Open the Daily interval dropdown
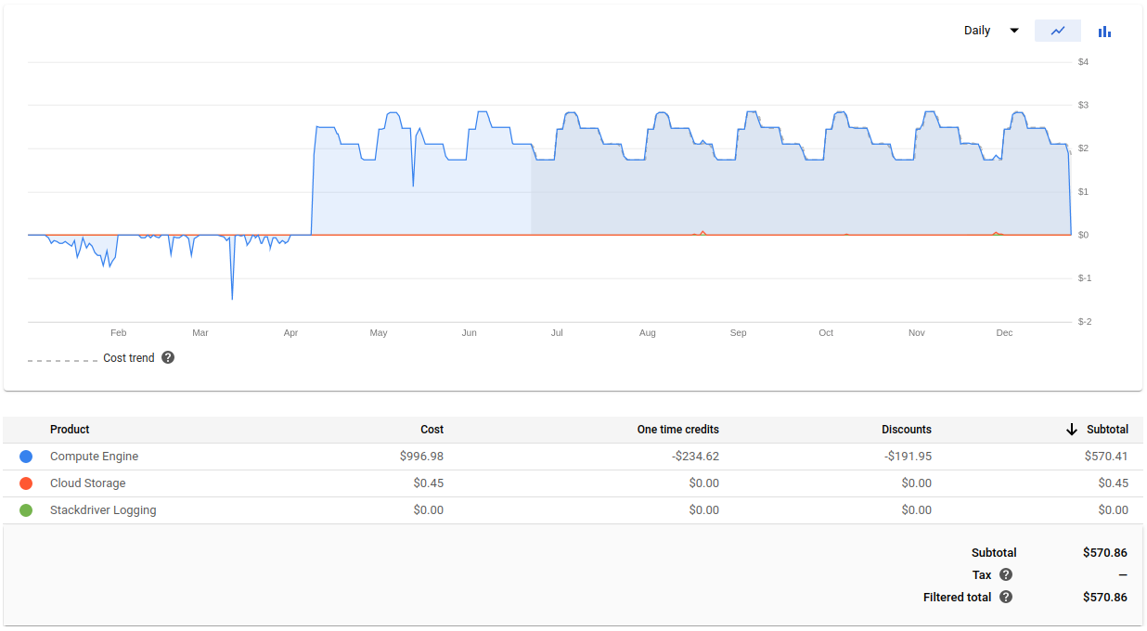 (x=990, y=31)
